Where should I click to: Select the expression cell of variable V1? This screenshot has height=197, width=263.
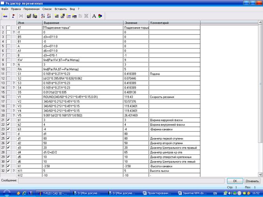click(x=83, y=97)
